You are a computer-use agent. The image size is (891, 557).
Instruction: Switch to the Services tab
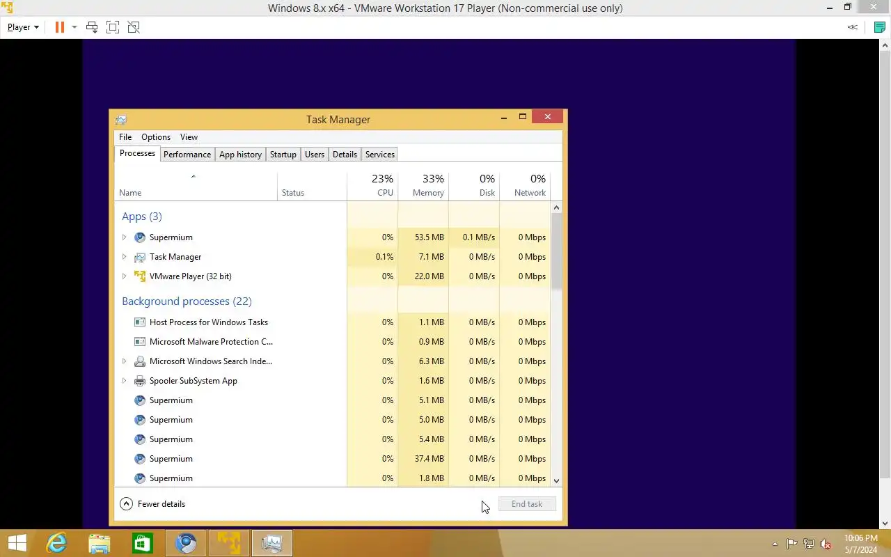point(380,155)
